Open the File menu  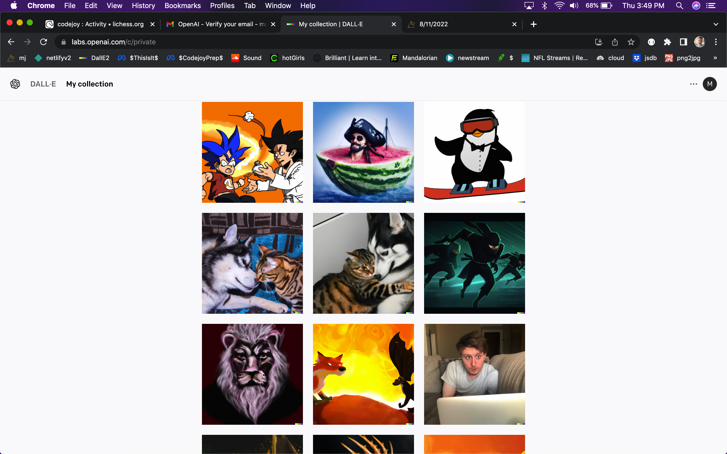pyautogui.click(x=70, y=6)
